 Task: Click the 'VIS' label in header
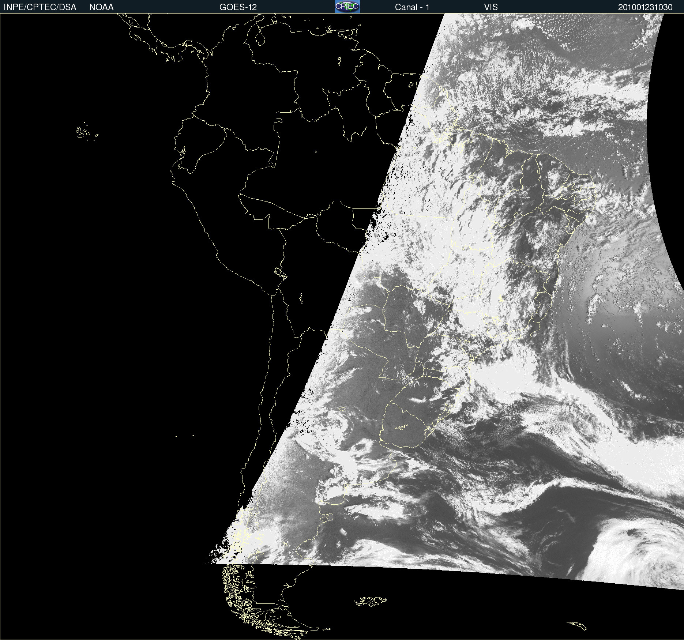tap(491, 7)
